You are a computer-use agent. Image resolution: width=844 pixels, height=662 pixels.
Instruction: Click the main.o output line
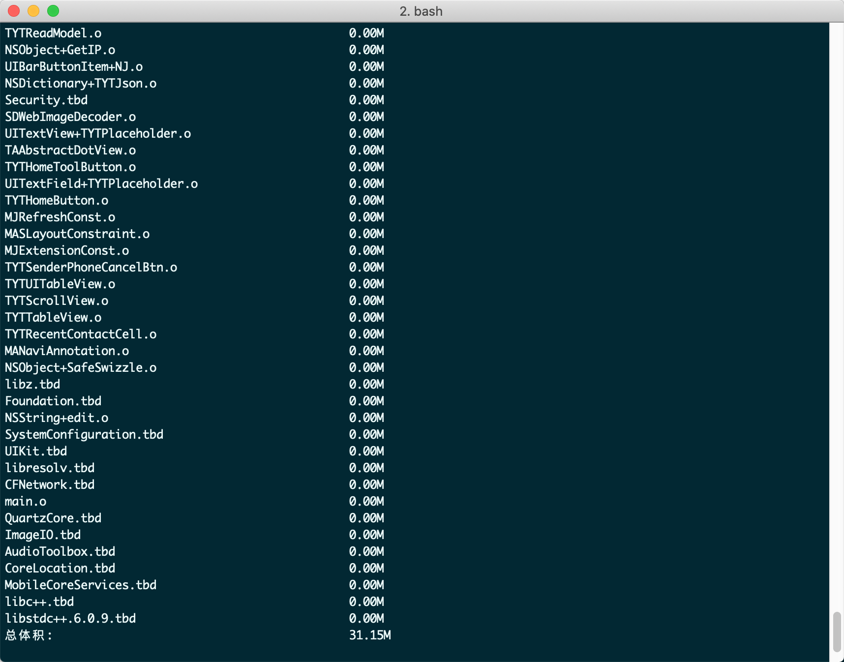pos(26,502)
